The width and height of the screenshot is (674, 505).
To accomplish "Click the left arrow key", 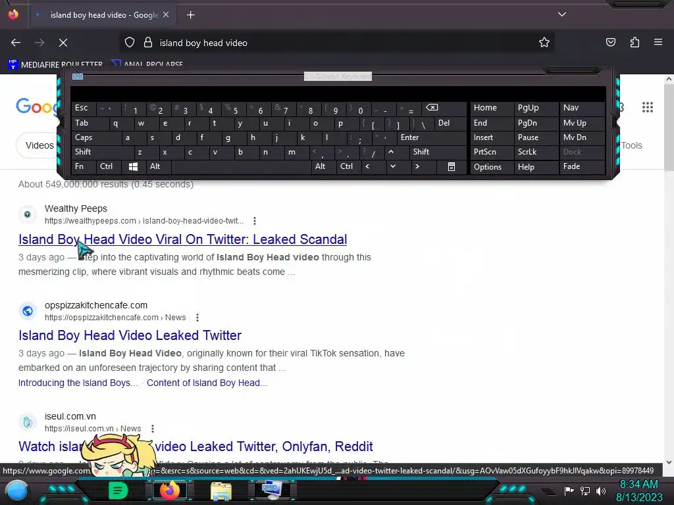I will pos(373,166).
